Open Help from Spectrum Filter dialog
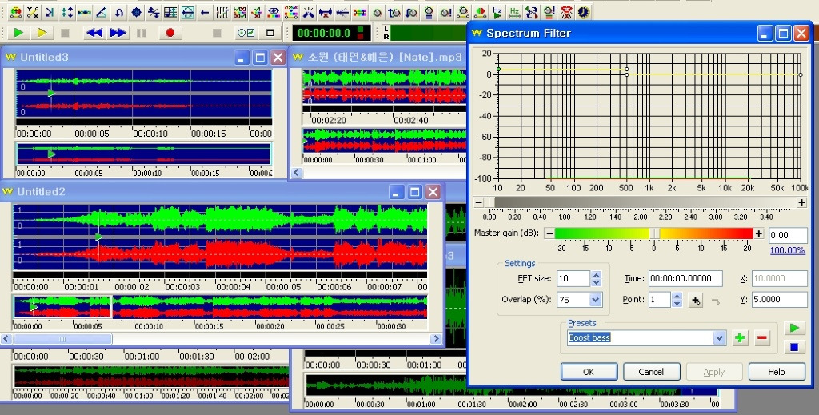The width and height of the screenshot is (819, 415). [x=777, y=372]
